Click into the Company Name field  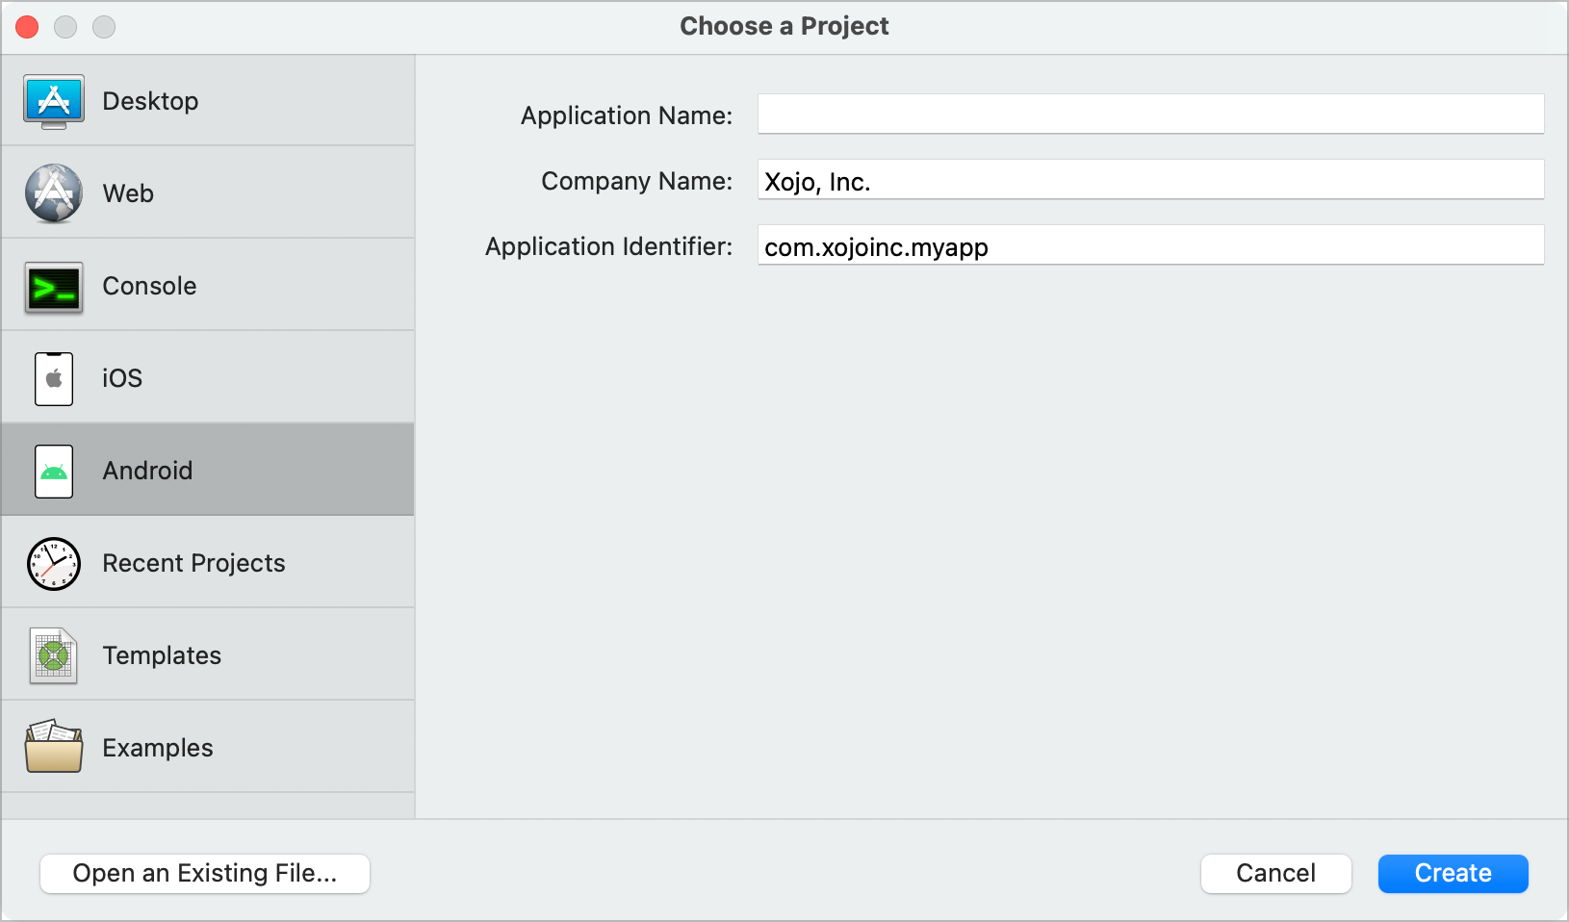(x=1150, y=180)
